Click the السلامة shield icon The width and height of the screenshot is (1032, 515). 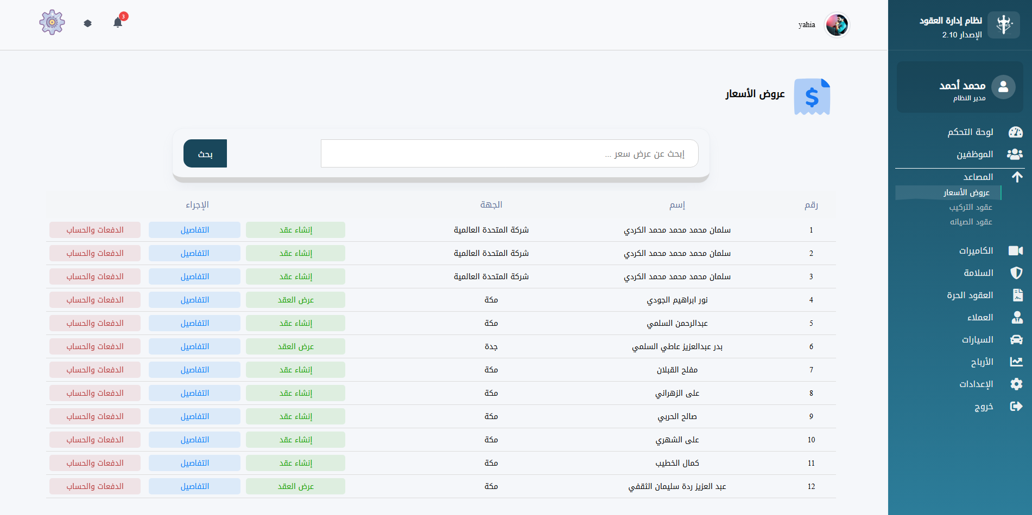click(x=1016, y=273)
